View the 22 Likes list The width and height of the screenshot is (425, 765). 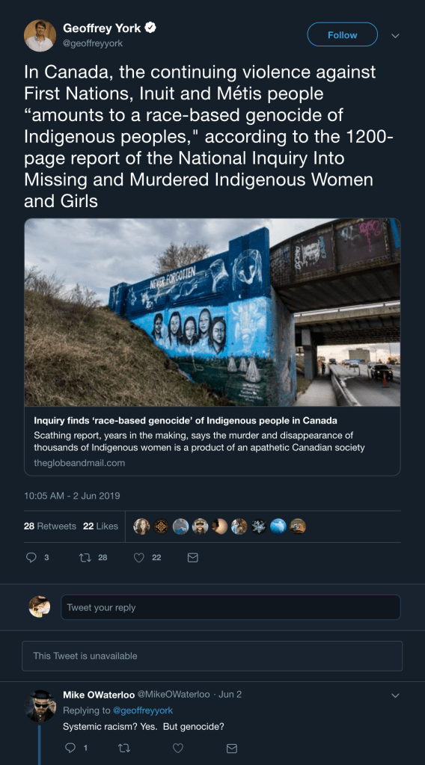tap(100, 526)
